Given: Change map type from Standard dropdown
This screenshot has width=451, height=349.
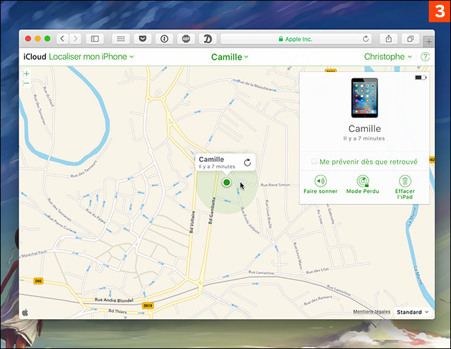Looking at the screenshot, I should 412,312.
